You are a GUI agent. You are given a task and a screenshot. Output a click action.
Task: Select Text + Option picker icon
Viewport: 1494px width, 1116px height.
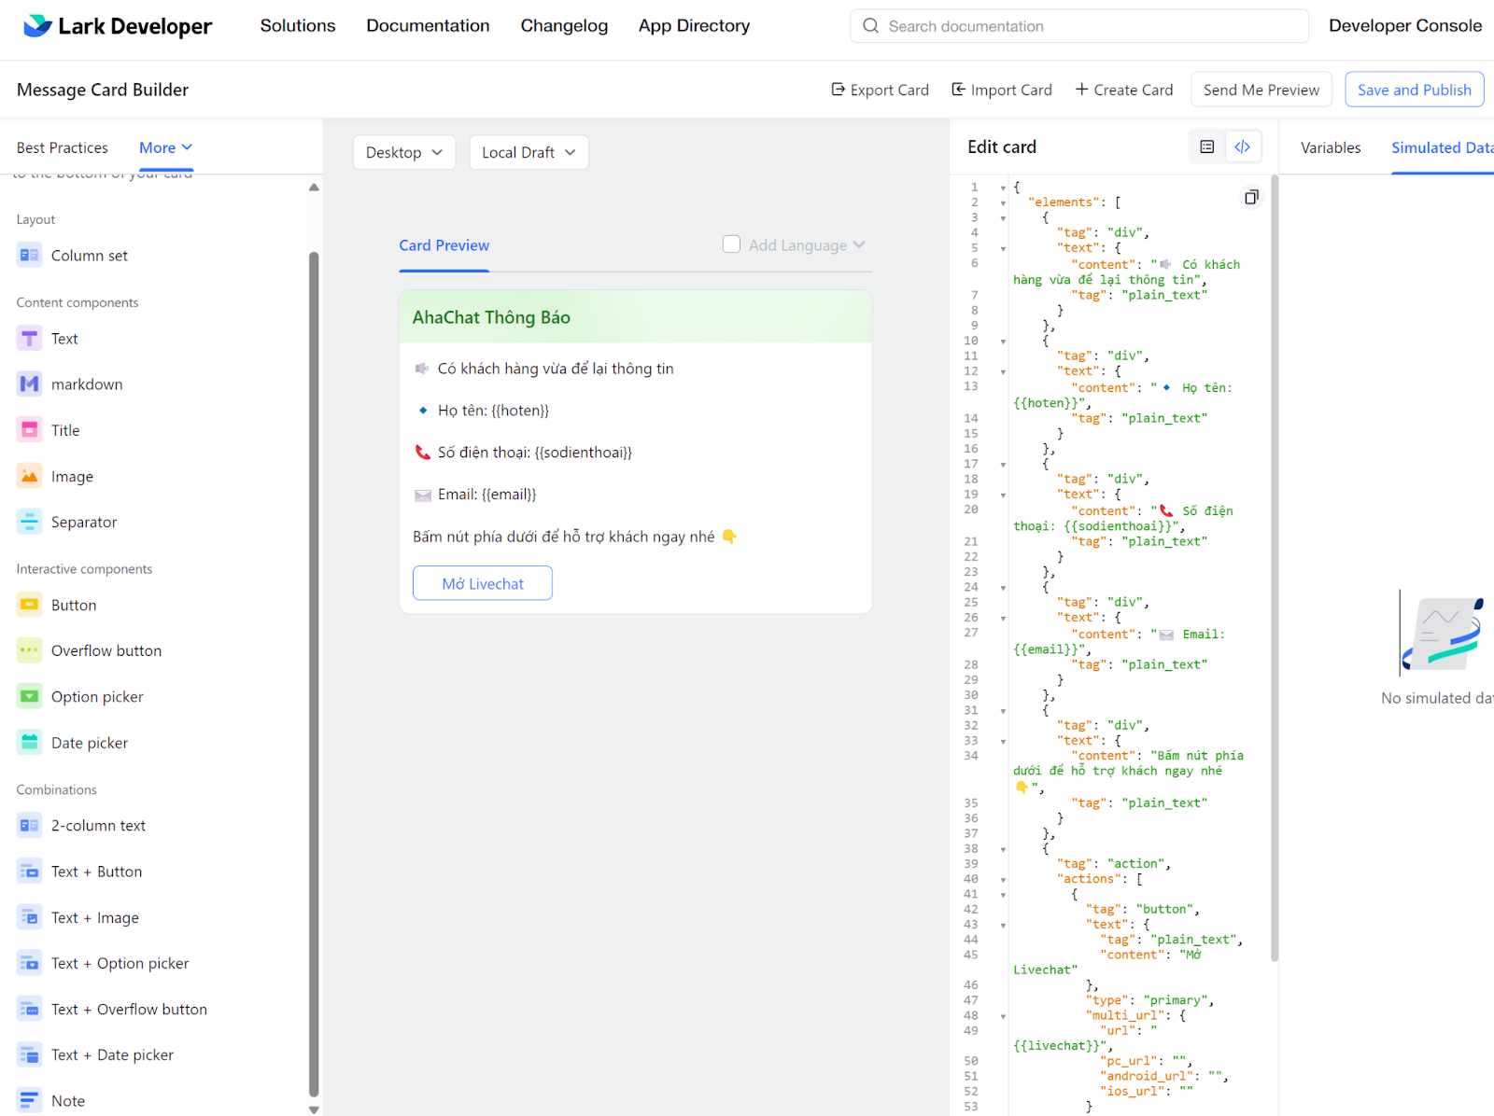[x=30, y=964]
